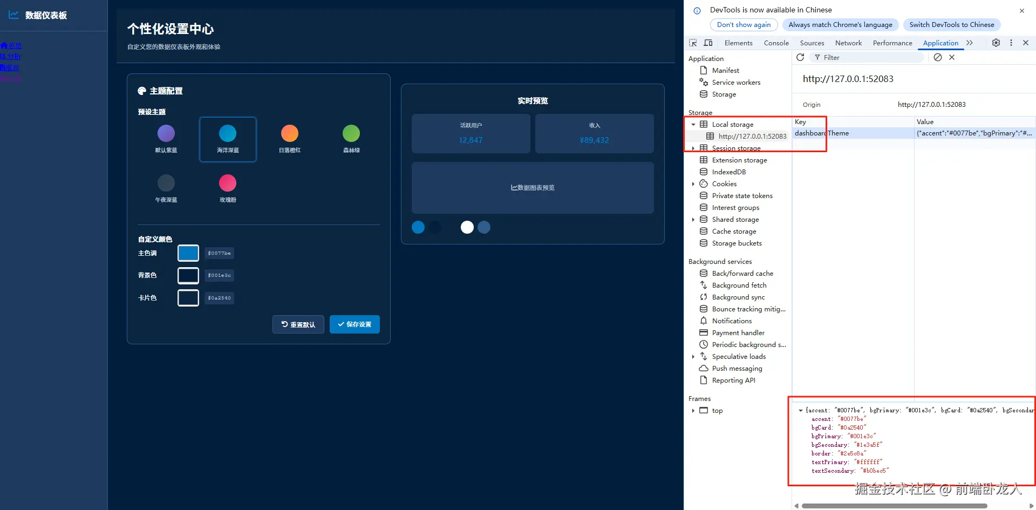
Task: Select the 森林绿 preset theme
Action: (x=351, y=139)
